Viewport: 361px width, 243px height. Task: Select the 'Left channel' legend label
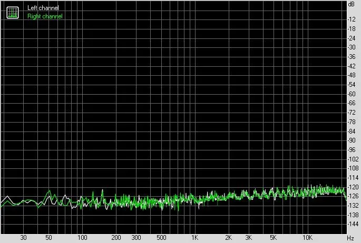[43, 8]
